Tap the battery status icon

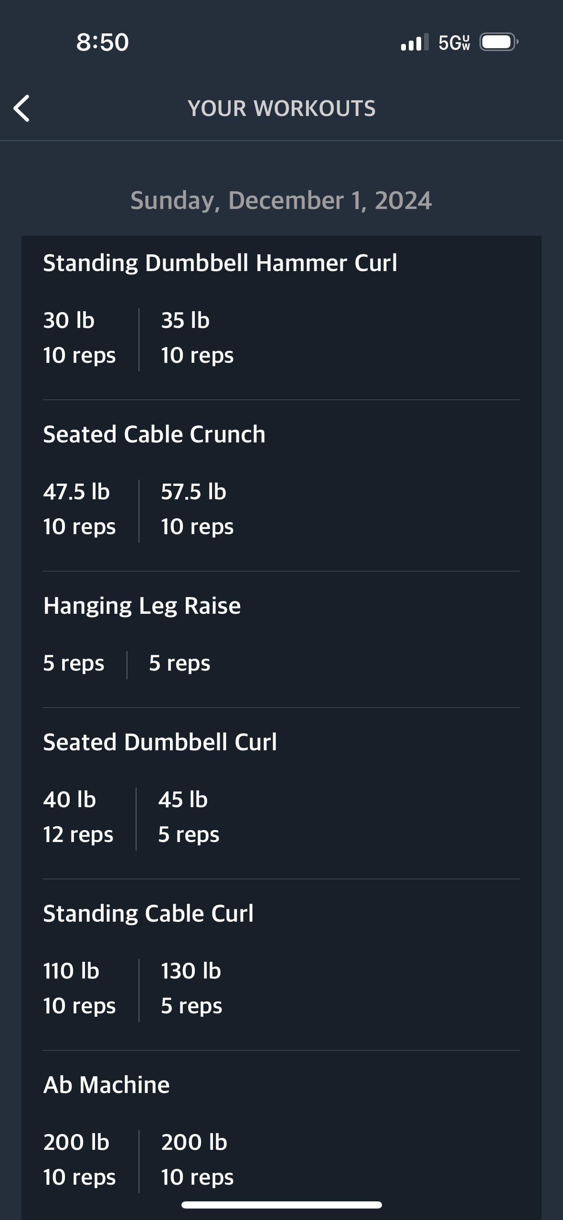pyautogui.click(x=499, y=42)
